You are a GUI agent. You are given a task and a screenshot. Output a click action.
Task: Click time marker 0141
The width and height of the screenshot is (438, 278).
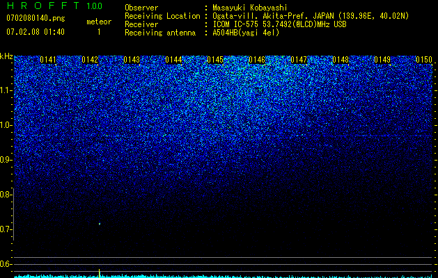tap(48, 60)
